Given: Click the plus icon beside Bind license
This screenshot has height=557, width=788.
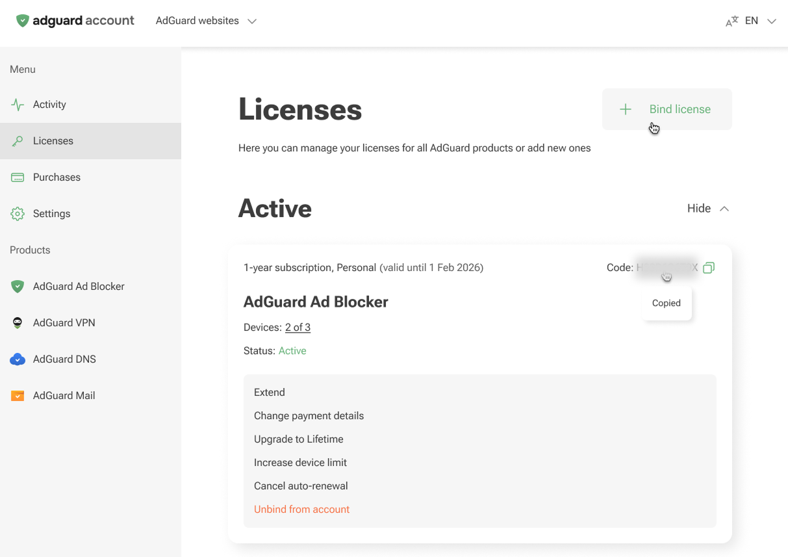Looking at the screenshot, I should [625, 109].
